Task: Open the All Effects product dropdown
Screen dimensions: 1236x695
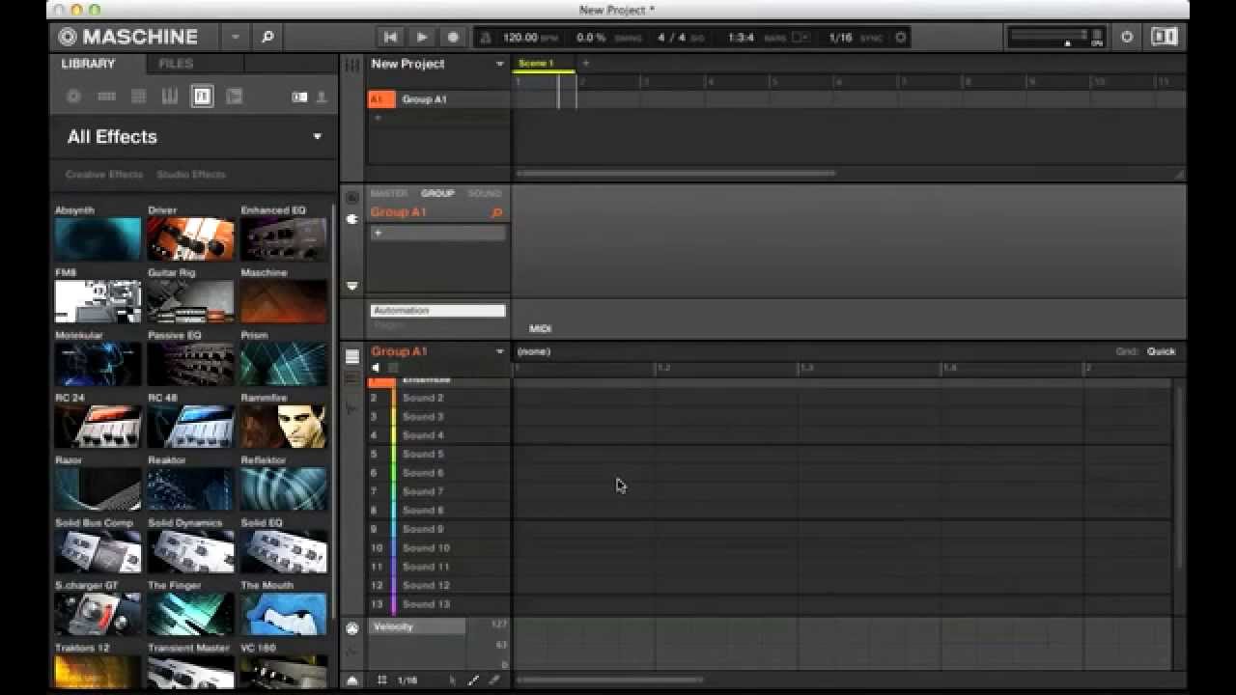Action: point(317,137)
